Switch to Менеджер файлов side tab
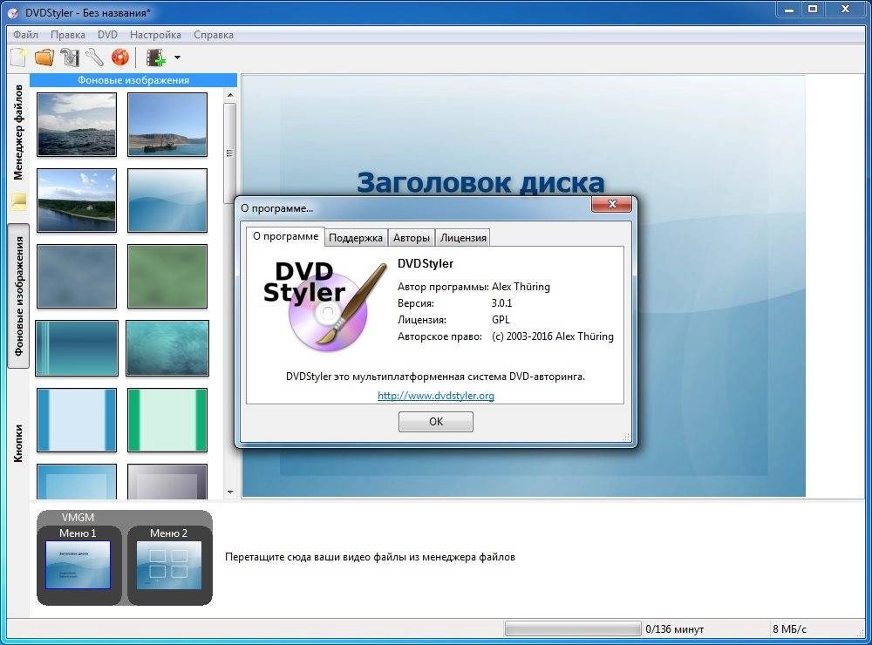This screenshot has height=645, width=872. pos(18,132)
